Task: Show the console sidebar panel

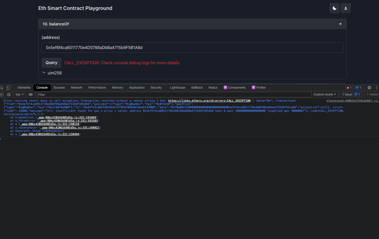Action: coord(2,94)
